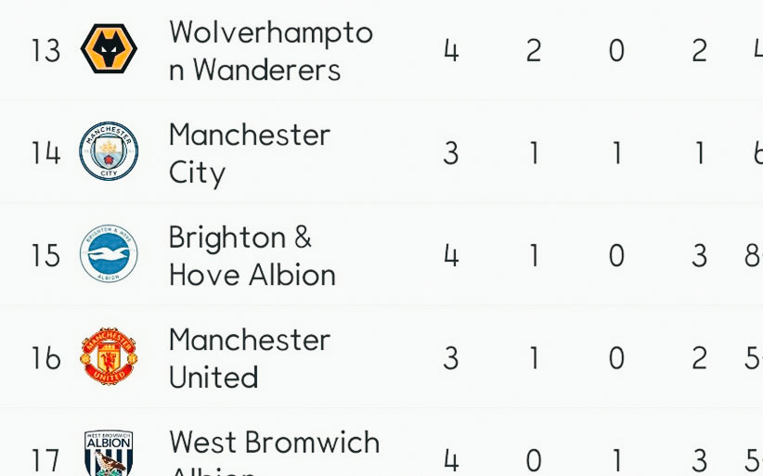Click position number 16 in standings
Image resolution: width=763 pixels, height=476 pixels.
(45, 358)
